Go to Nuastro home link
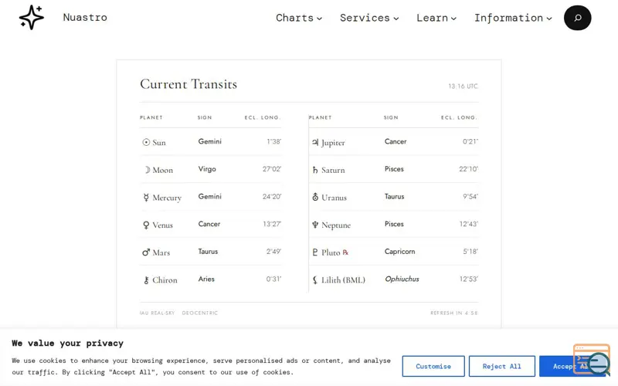 click(85, 17)
